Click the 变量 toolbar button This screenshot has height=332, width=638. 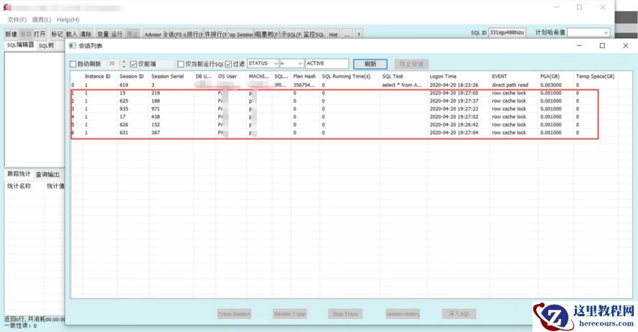(x=103, y=34)
